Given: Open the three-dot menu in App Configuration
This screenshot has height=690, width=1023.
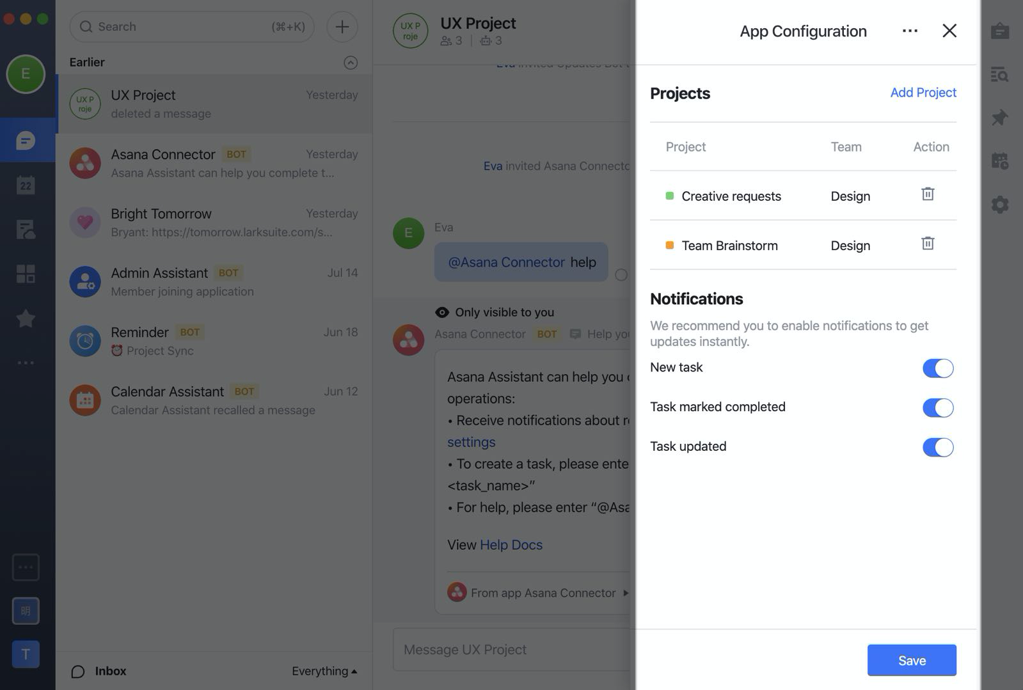Looking at the screenshot, I should point(910,31).
